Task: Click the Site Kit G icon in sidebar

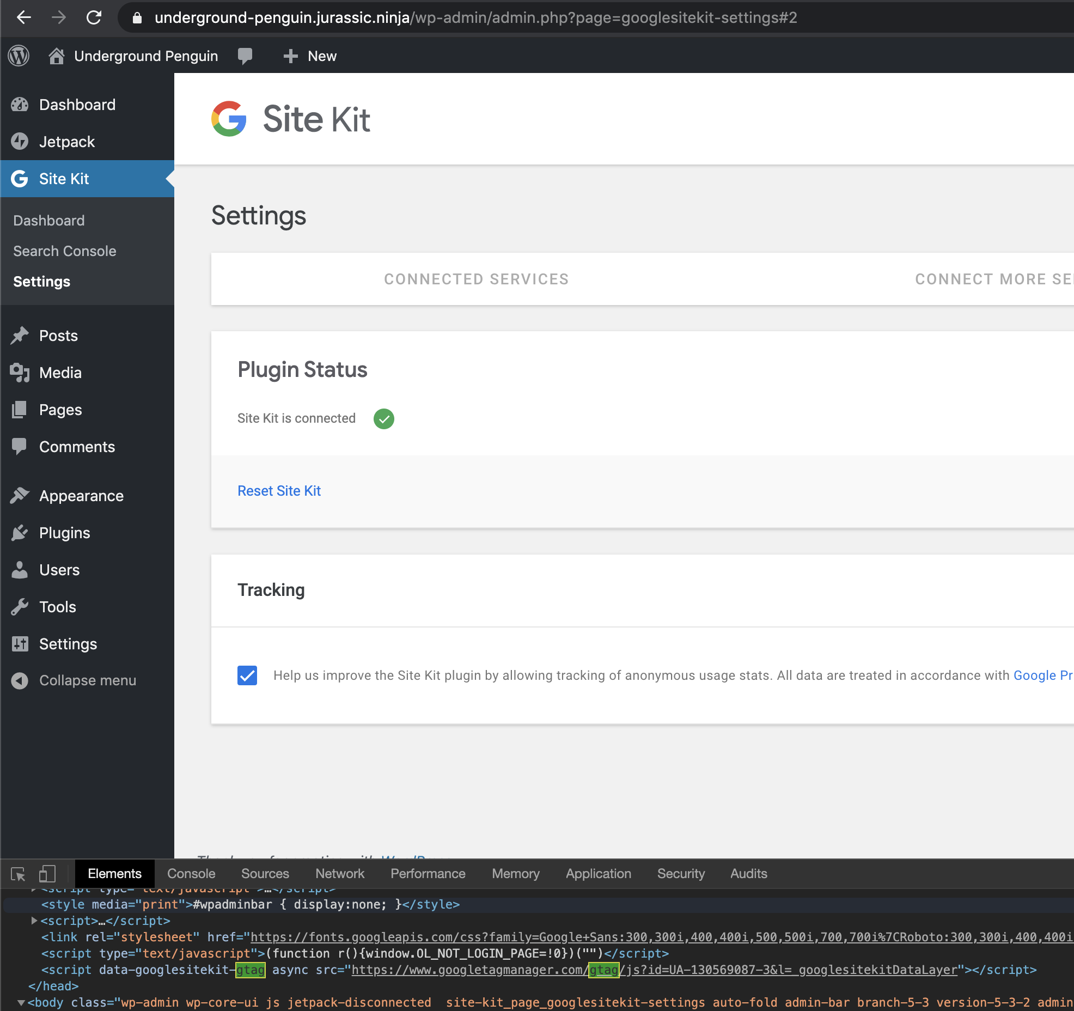Action: point(20,179)
